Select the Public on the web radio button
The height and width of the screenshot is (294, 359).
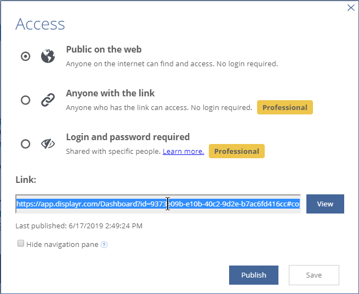tap(25, 56)
